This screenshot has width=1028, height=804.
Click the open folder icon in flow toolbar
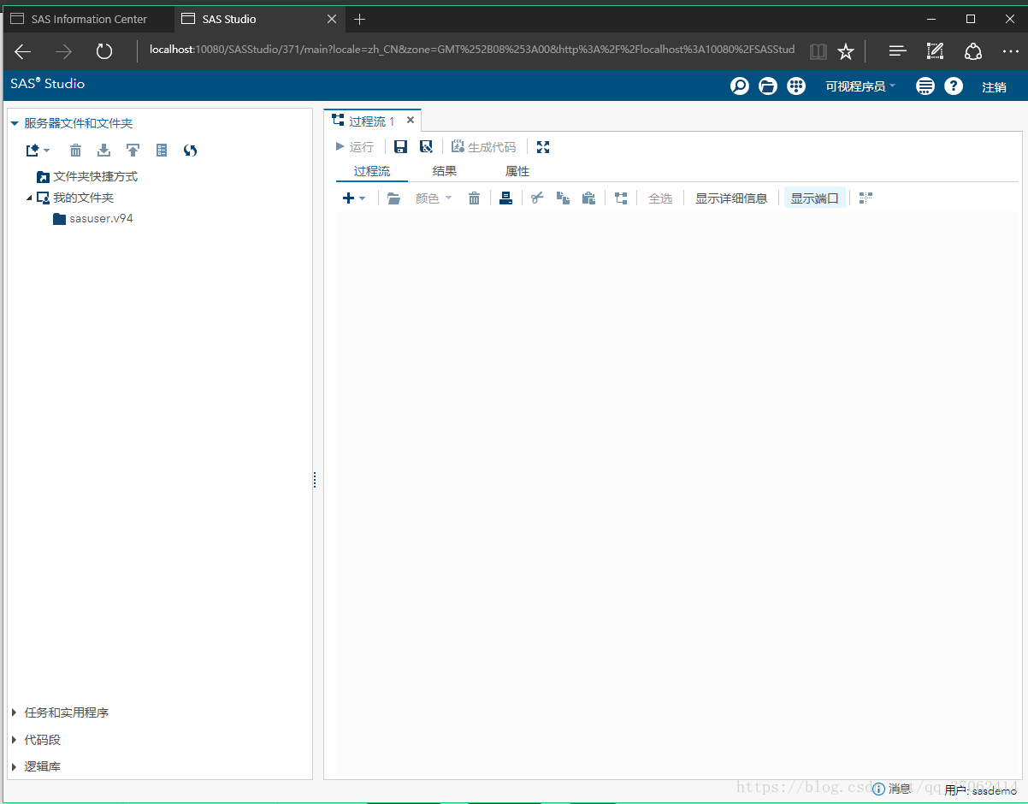(x=393, y=198)
